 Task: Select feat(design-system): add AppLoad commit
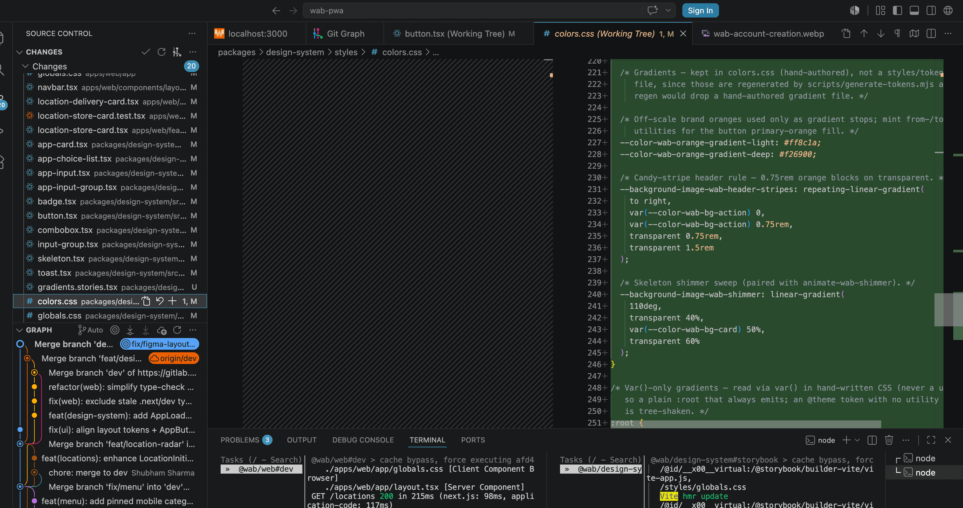(120, 416)
